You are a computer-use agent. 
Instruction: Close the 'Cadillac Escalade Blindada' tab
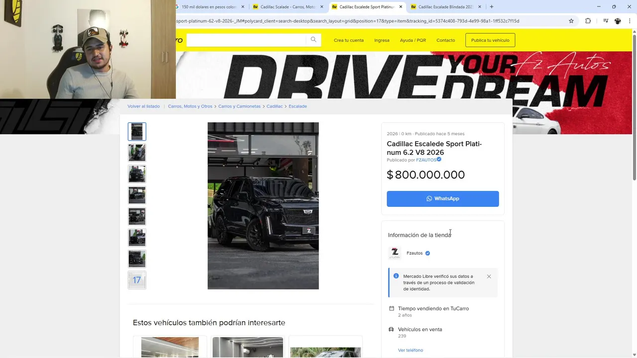coord(480,7)
